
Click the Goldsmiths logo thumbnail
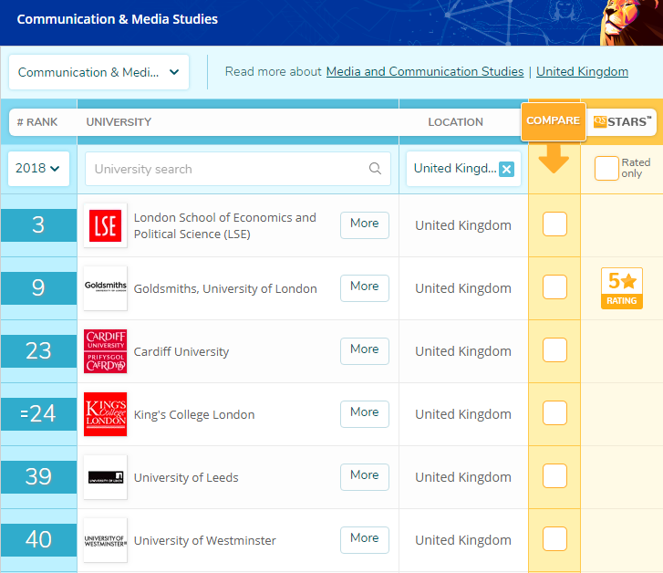(105, 288)
